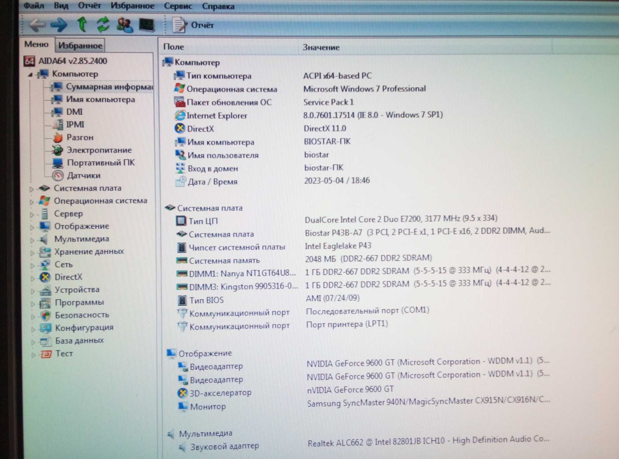Follow the Пакет обновления ОС field link

(229, 102)
